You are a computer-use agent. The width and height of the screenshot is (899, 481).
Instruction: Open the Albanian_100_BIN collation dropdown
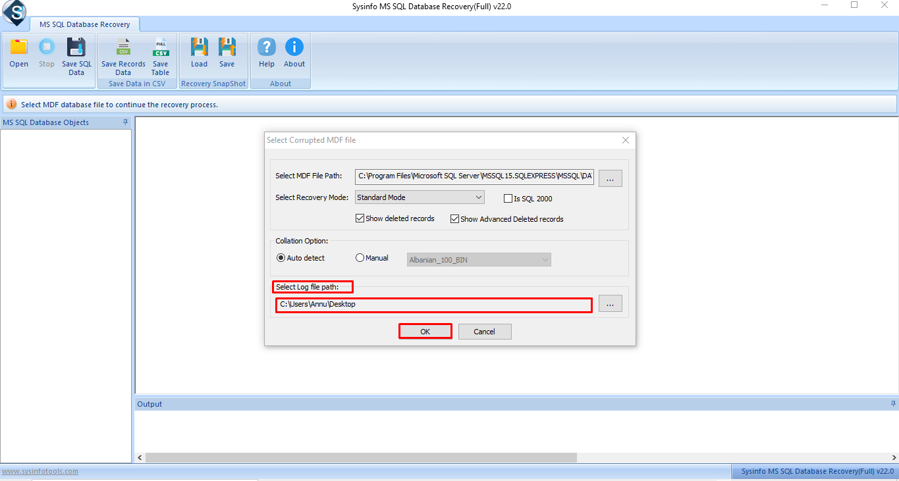click(x=479, y=260)
